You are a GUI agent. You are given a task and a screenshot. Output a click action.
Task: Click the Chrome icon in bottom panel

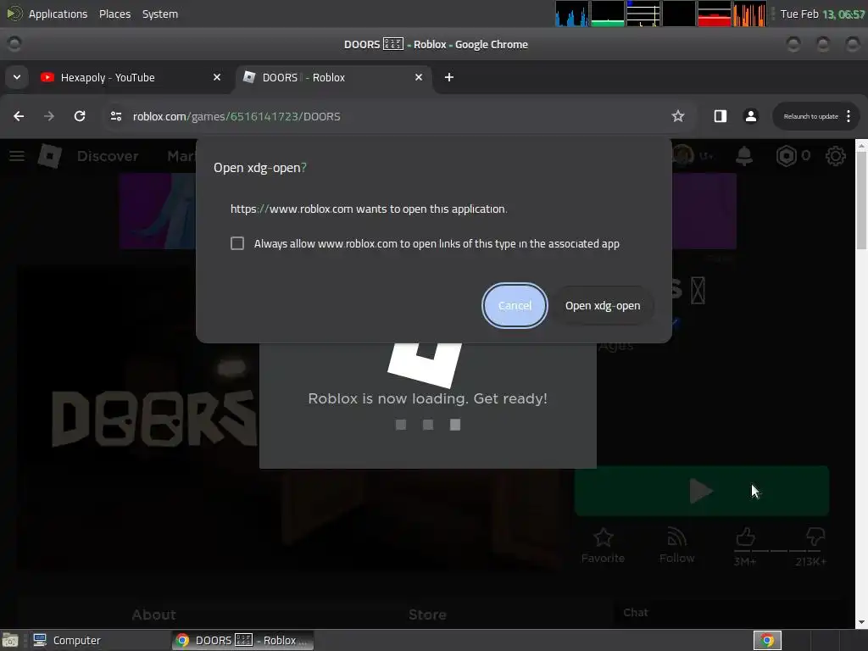point(767,641)
